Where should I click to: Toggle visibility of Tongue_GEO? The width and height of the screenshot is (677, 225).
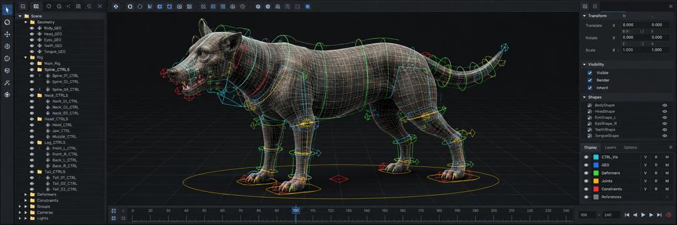pos(31,52)
